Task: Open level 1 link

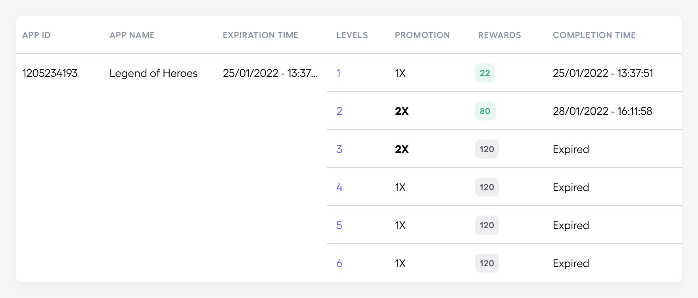Action: point(338,73)
